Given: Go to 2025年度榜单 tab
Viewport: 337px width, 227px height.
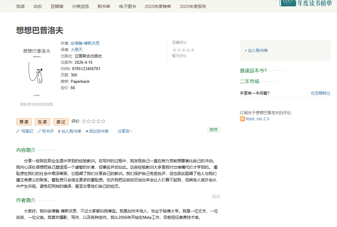Looking at the screenshot, I should pos(158,6).
